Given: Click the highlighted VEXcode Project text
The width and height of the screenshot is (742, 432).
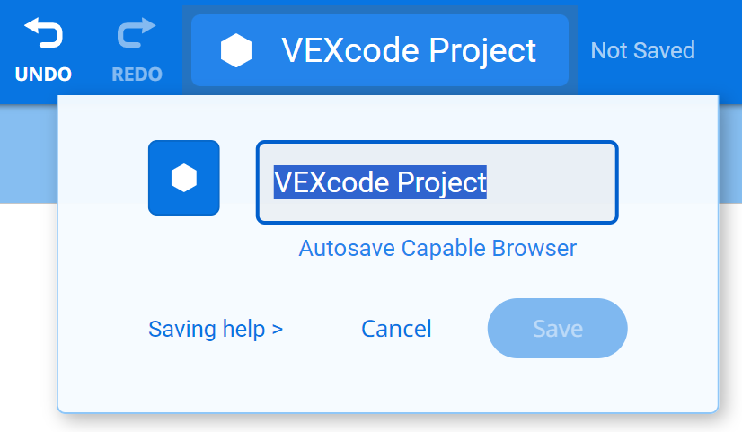Looking at the screenshot, I should pos(380,182).
